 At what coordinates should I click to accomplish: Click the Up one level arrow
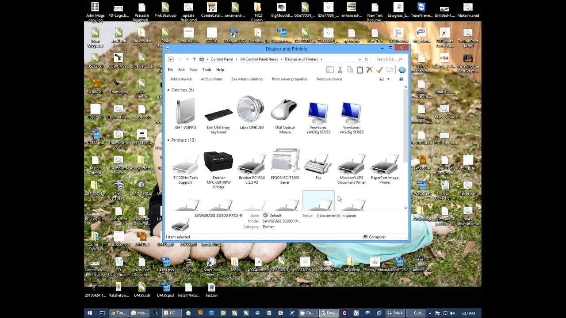(x=194, y=59)
